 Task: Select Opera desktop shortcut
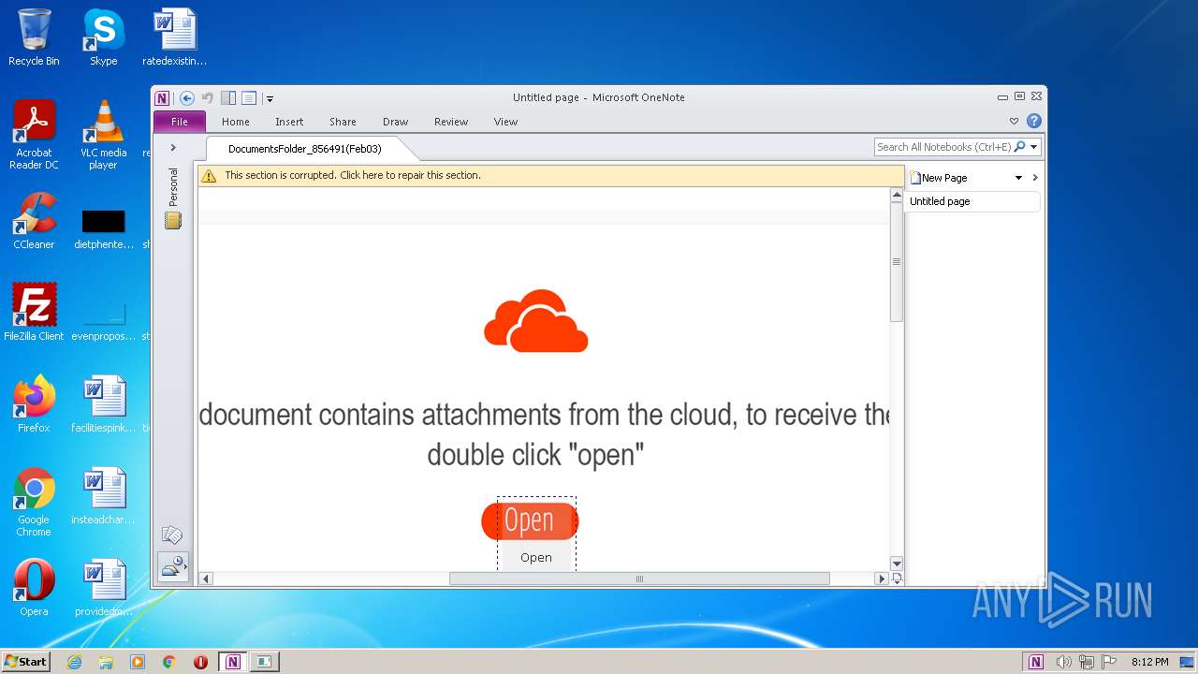tap(34, 587)
